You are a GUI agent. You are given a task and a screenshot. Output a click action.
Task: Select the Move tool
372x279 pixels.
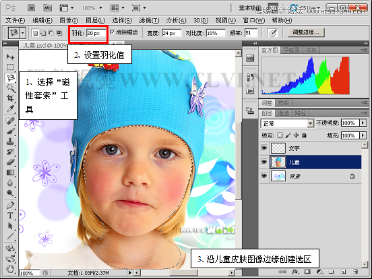coord(10,57)
